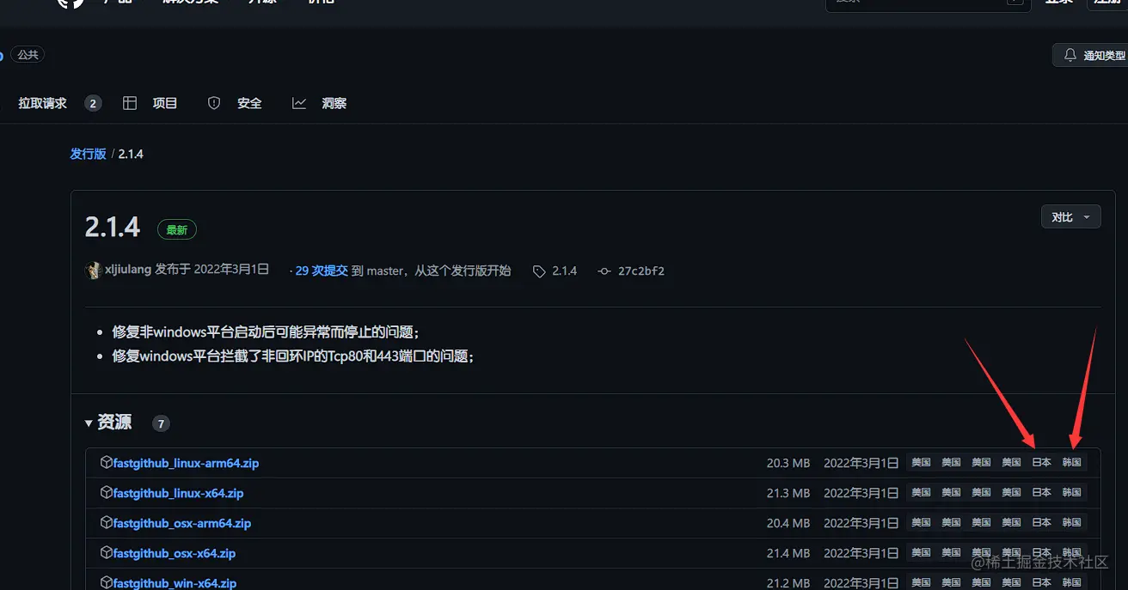Screen dimensions: 1128x590
Task: Open the 产品 menu
Action: click(x=118, y=3)
